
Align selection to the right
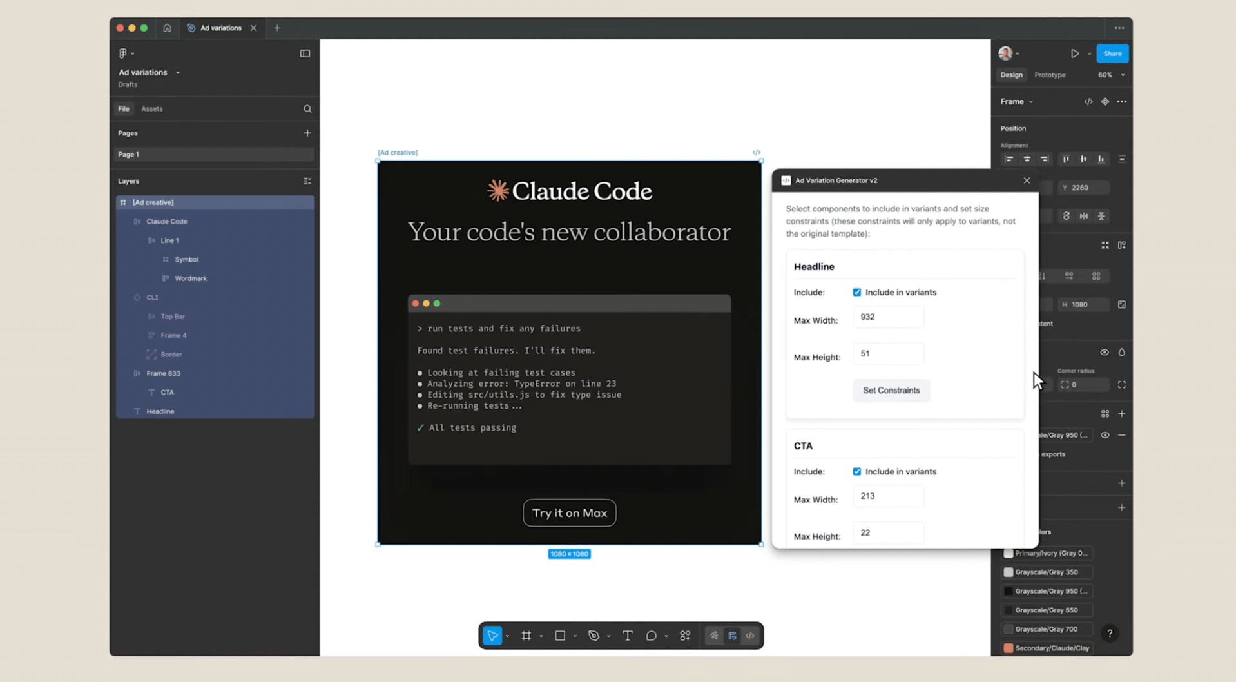point(1045,159)
